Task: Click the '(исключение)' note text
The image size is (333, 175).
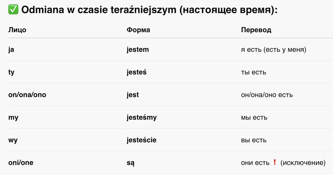Action: pos(303,163)
